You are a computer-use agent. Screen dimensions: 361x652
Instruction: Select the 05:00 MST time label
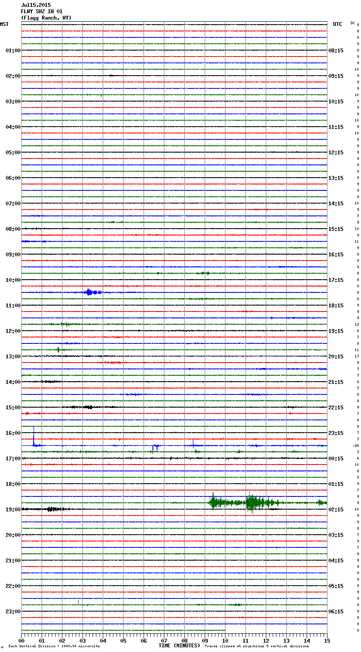(13, 153)
